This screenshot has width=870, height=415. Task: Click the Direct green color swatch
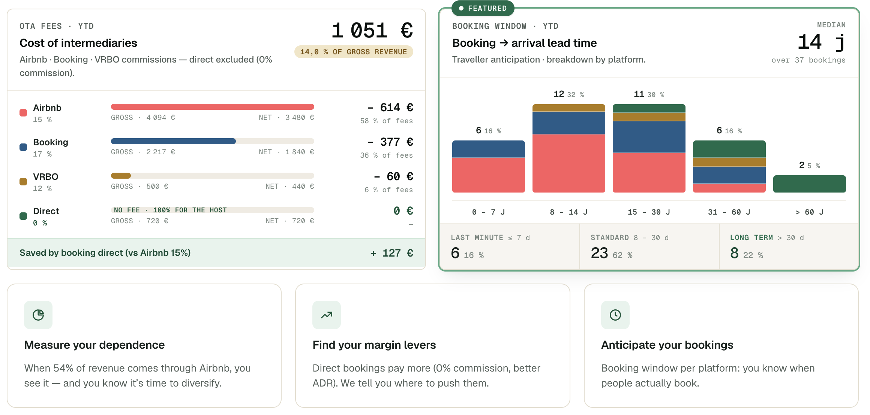(23, 216)
